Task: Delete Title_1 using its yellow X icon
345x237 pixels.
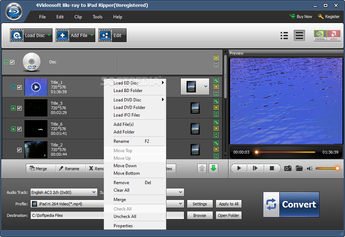Action: [216, 87]
